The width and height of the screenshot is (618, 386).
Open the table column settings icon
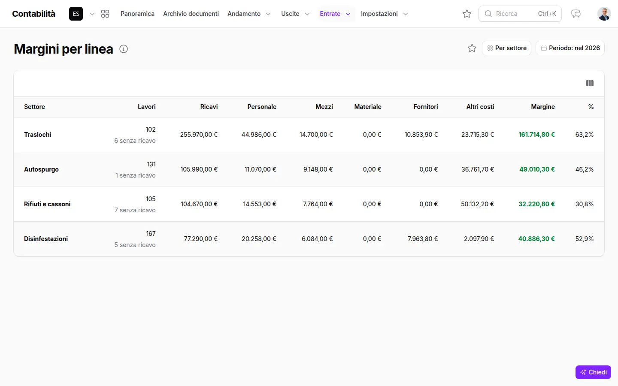click(590, 83)
